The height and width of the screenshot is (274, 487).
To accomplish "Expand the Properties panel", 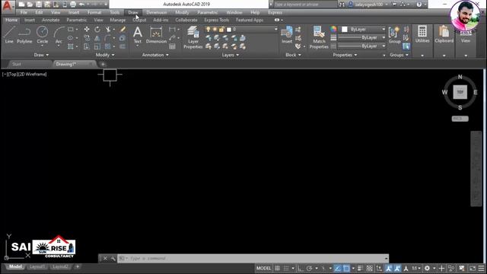I will [345, 55].
